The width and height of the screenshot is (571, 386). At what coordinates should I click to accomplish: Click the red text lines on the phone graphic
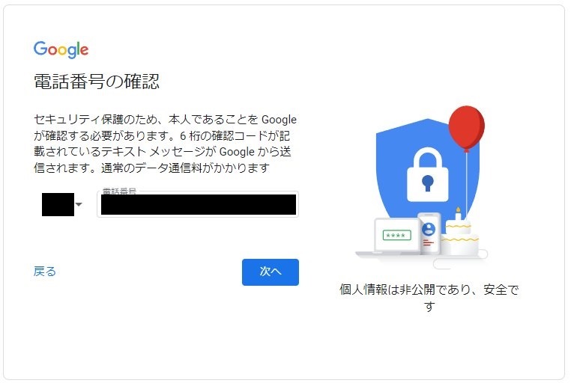[x=429, y=242]
